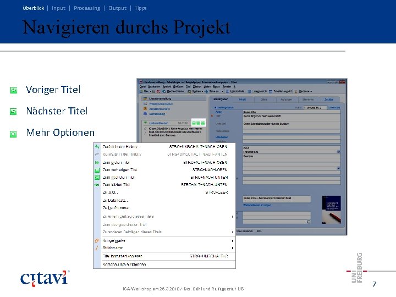Expand the Strichmarke submenu arrow

[232, 248]
